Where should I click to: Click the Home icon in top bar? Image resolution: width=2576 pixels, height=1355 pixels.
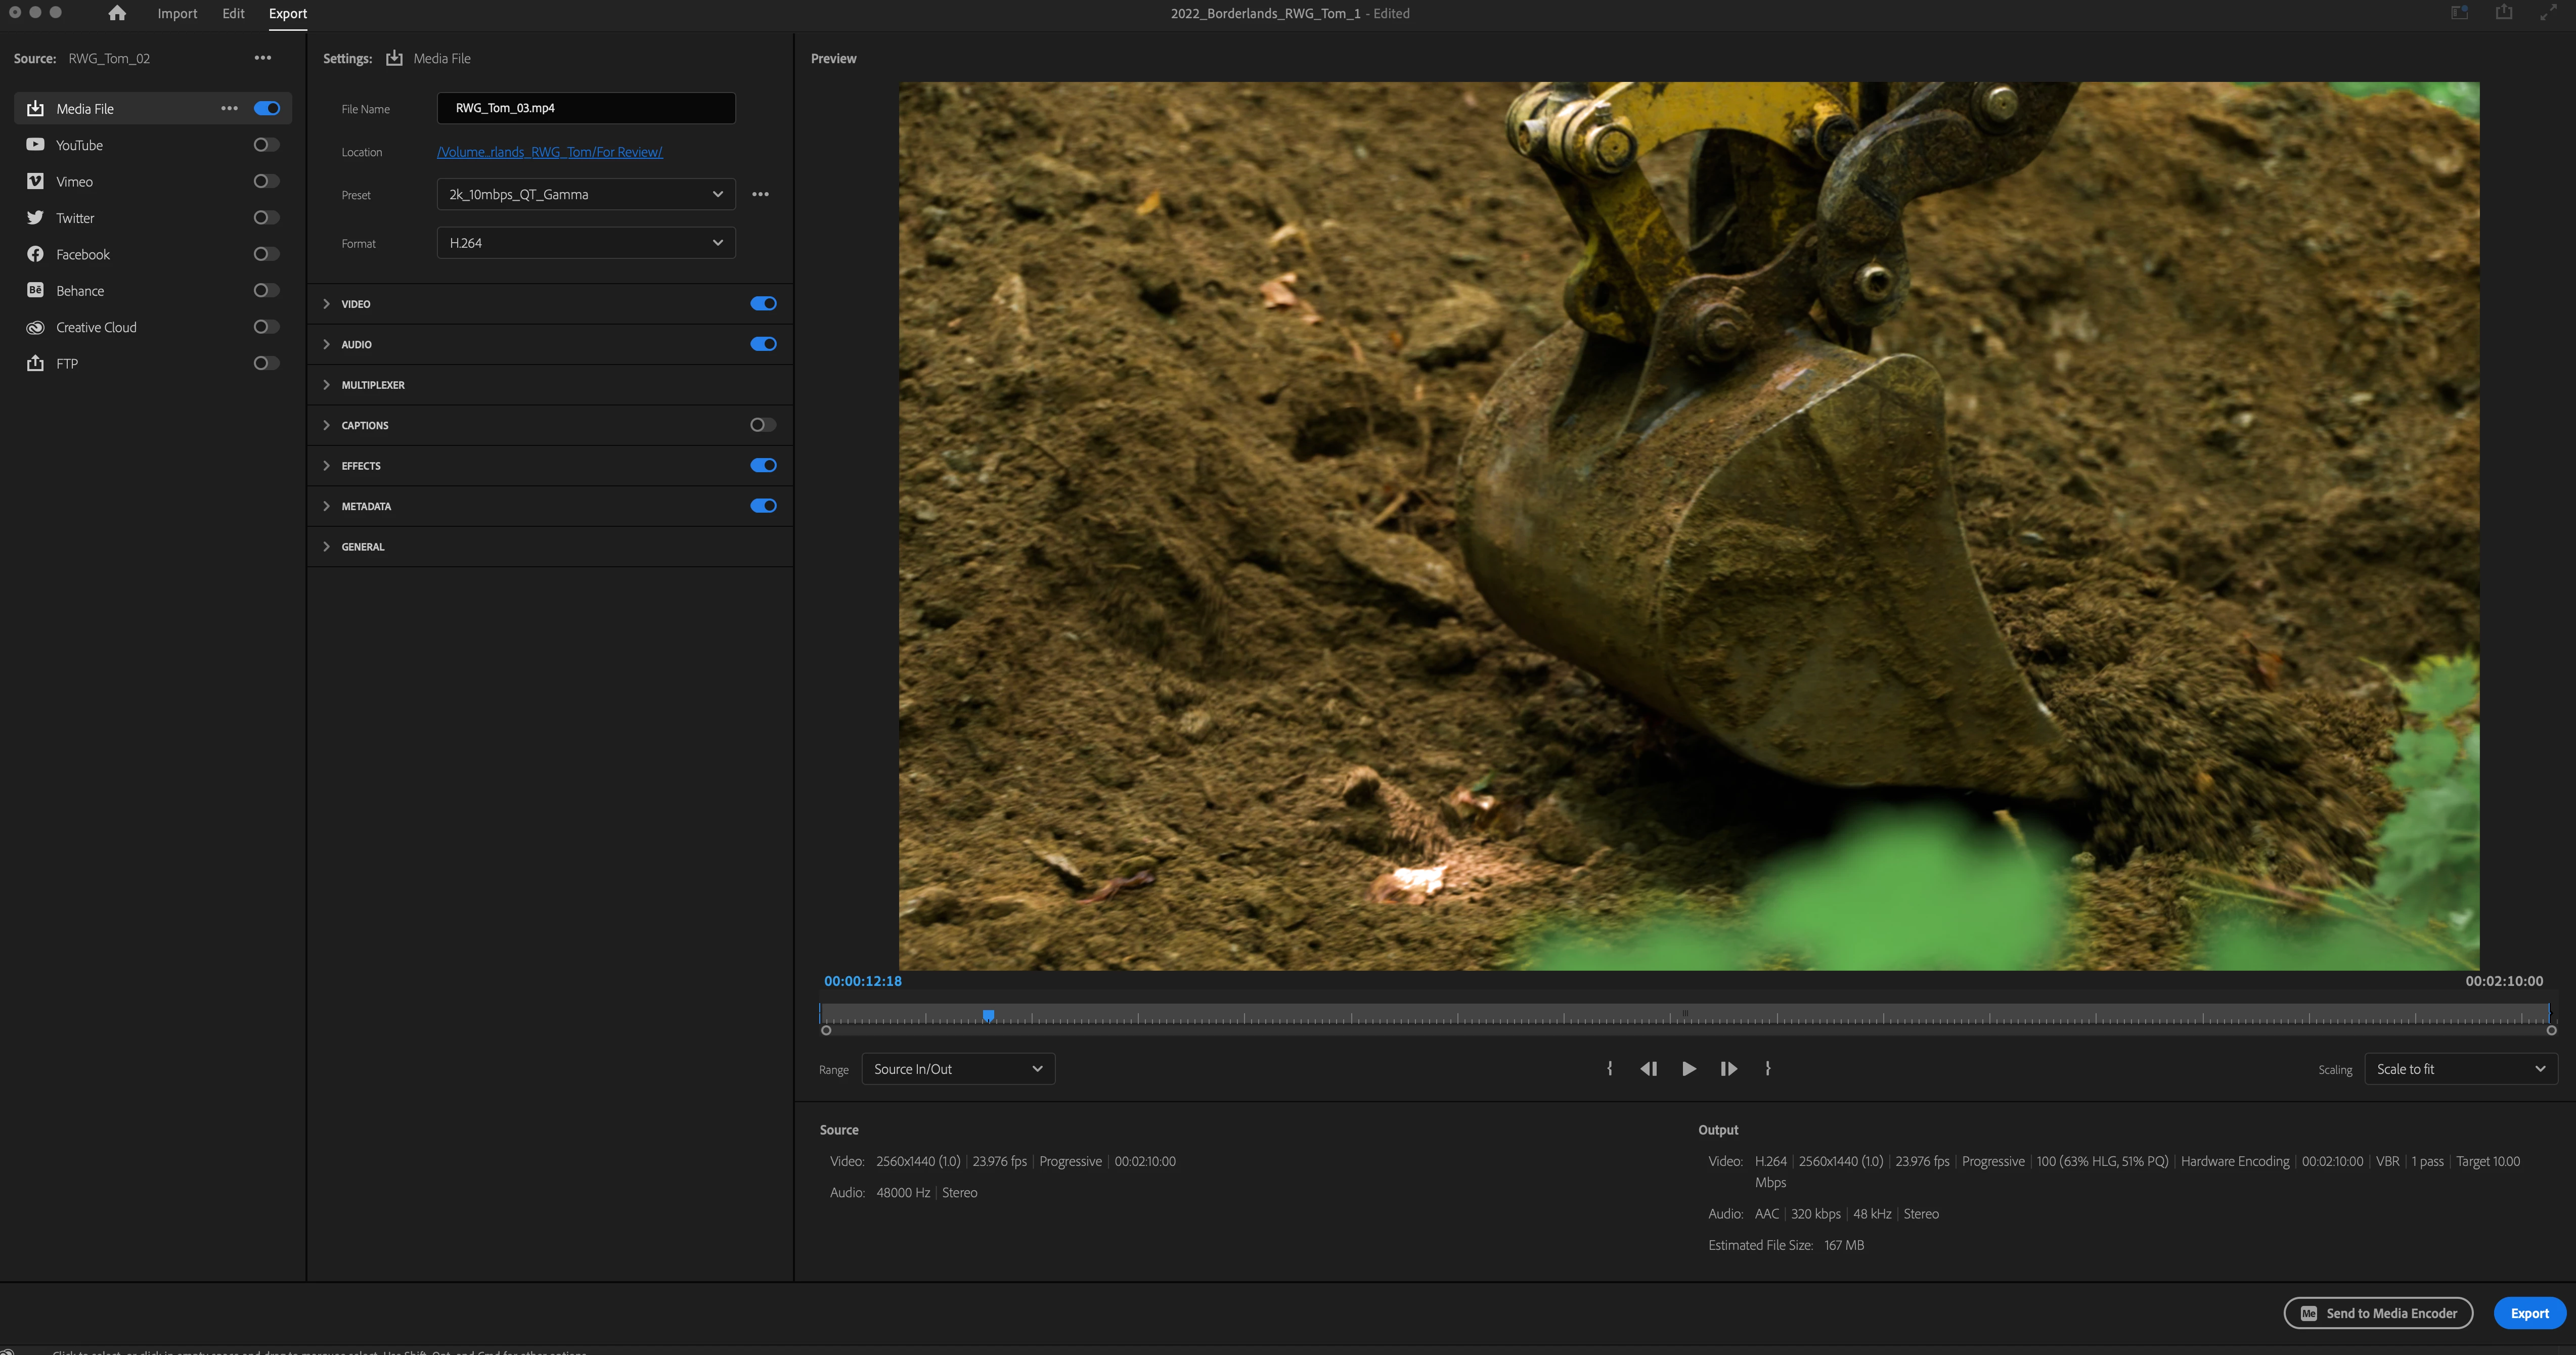tap(117, 13)
